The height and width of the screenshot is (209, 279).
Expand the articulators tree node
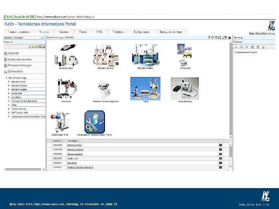9,97
